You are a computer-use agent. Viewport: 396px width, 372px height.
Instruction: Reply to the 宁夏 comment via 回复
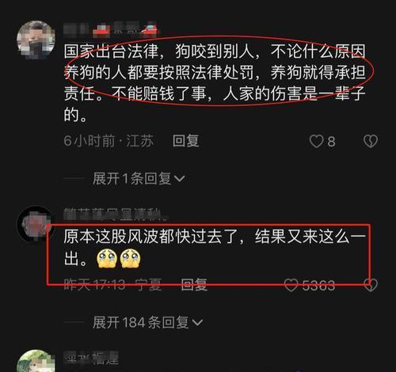pyautogui.click(x=194, y=285)
